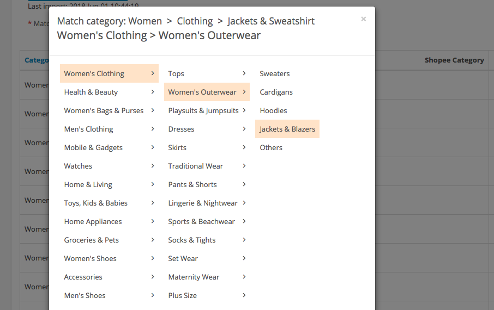This screenshot has height=310, width=494.
Task: Choose Cardigans from third column
Action: [x=276, y=92]
